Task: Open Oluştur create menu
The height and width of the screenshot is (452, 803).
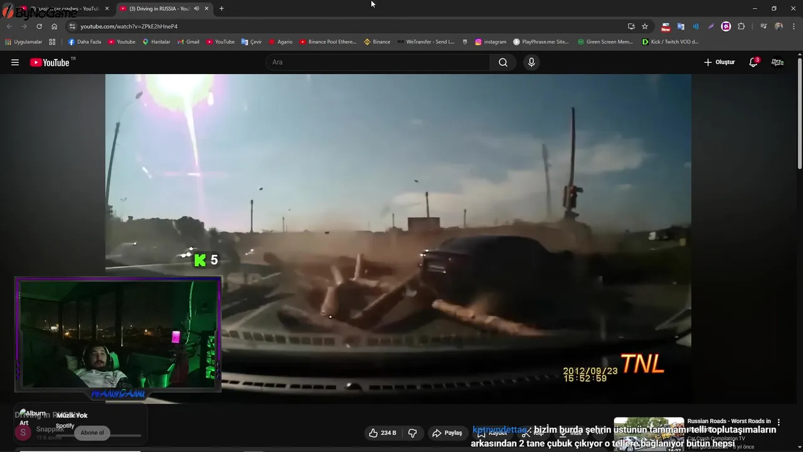Action: point(719,62)
